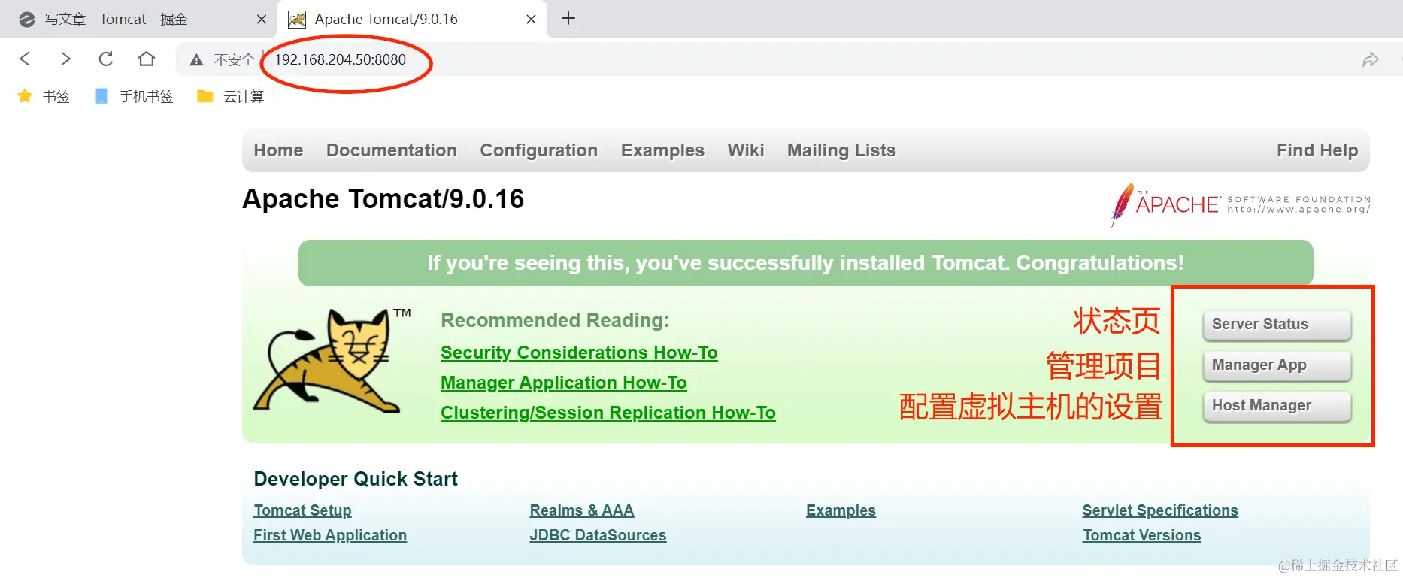Click the share arrow icon in address bar

click(1371, 60)
